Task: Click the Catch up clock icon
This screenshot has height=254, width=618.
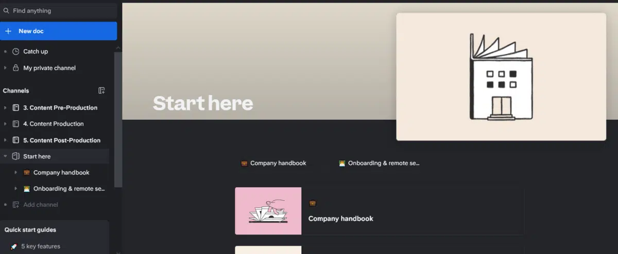Action: pyautogui.click(x=15, y=51)
